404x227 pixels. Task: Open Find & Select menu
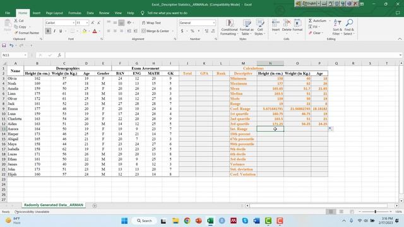[349, 27]
